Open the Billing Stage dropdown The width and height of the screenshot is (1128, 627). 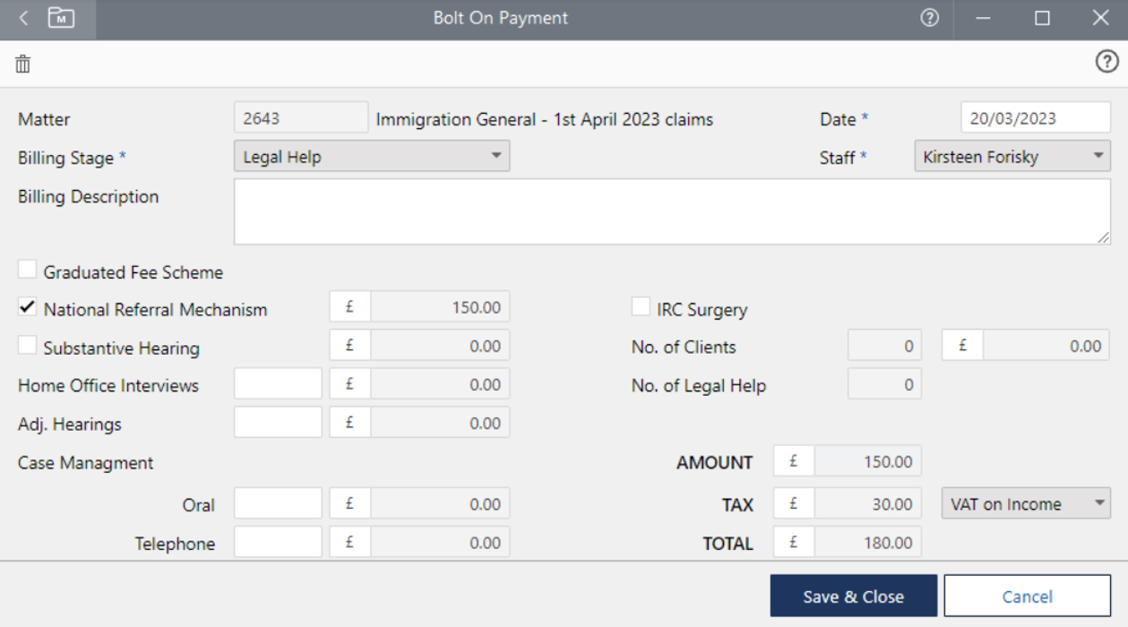click(371, 157)
